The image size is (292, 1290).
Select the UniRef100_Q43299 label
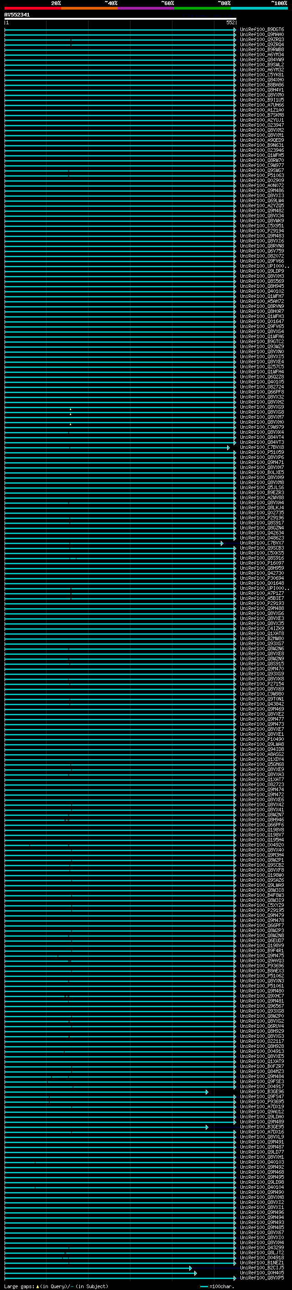(x=262, y=1248)
